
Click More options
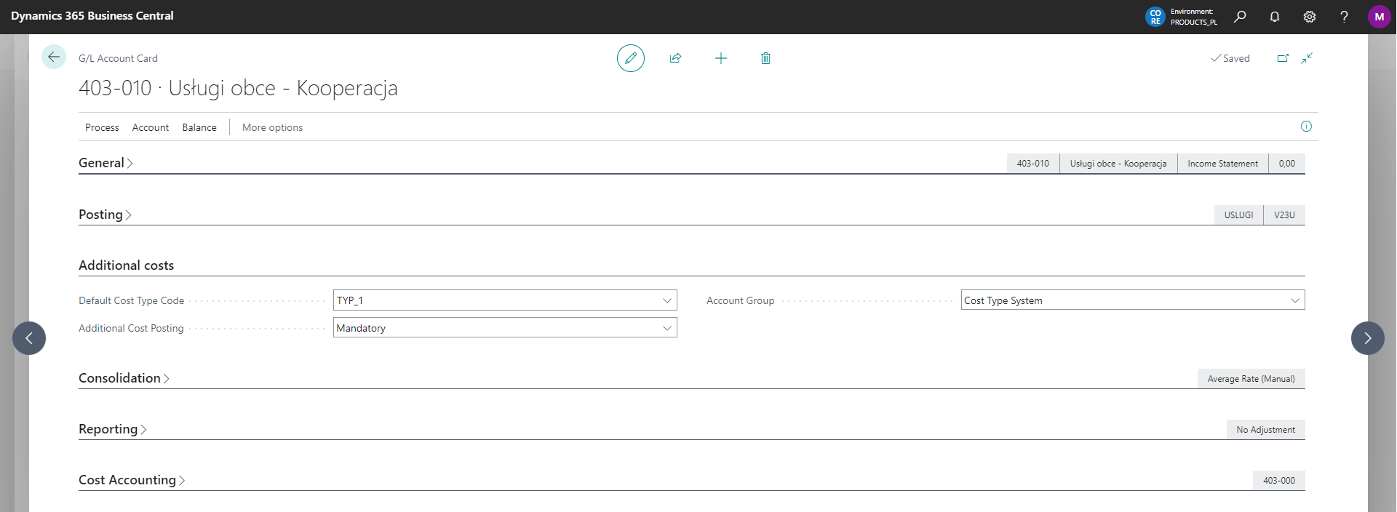coord(272,127)
